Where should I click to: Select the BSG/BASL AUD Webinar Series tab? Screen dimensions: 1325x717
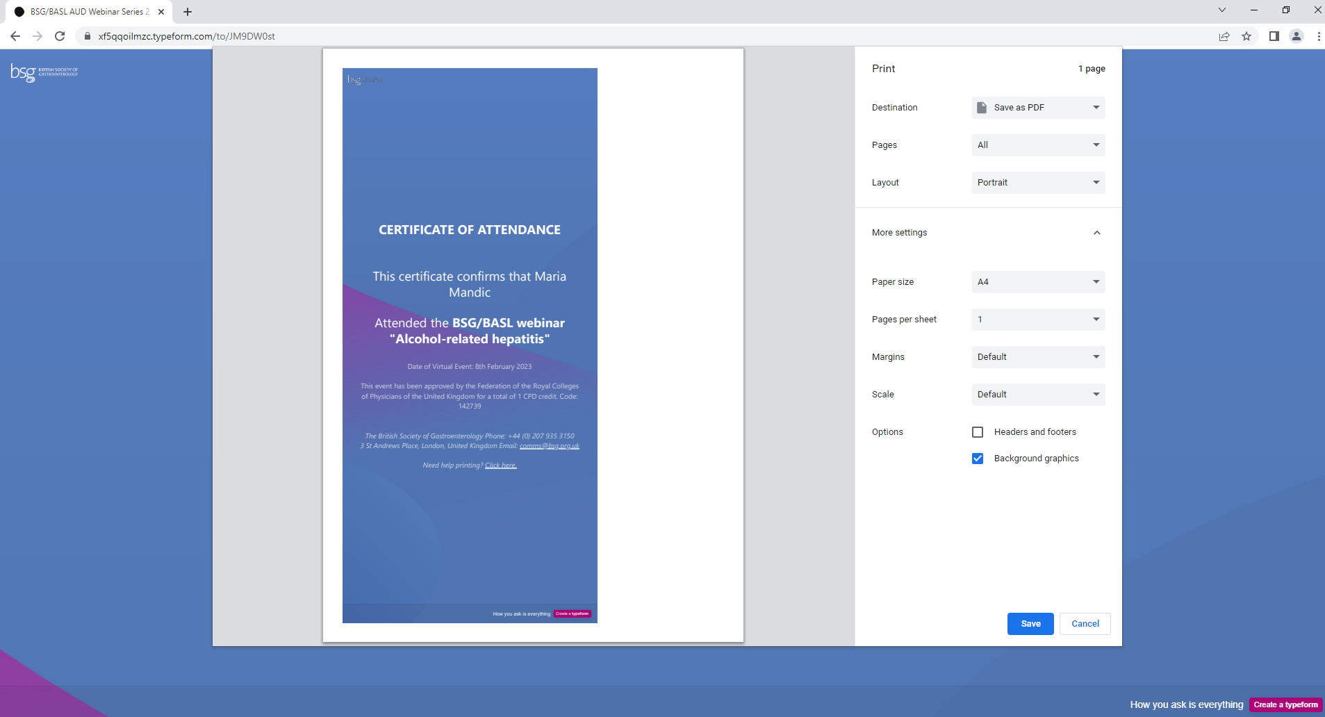(89, 12)
